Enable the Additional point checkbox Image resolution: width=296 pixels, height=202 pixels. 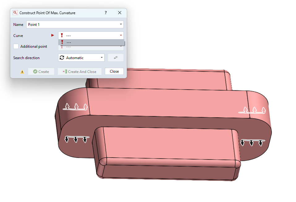[16, 46]
